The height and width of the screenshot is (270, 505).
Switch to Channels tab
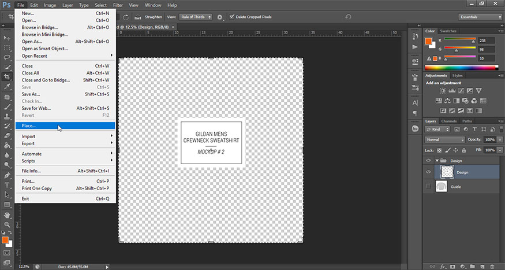[x=449, y=121]
